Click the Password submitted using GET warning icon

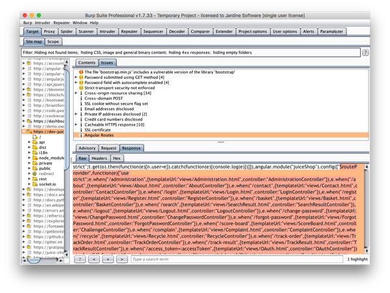[81, 77]
